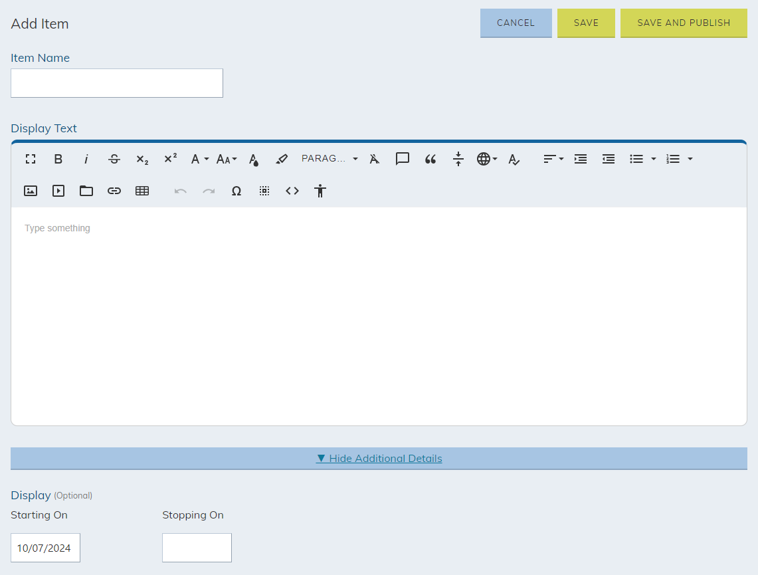Switch to code view
The width and height of the screenshot is (758, 575).
pos(292,191)
